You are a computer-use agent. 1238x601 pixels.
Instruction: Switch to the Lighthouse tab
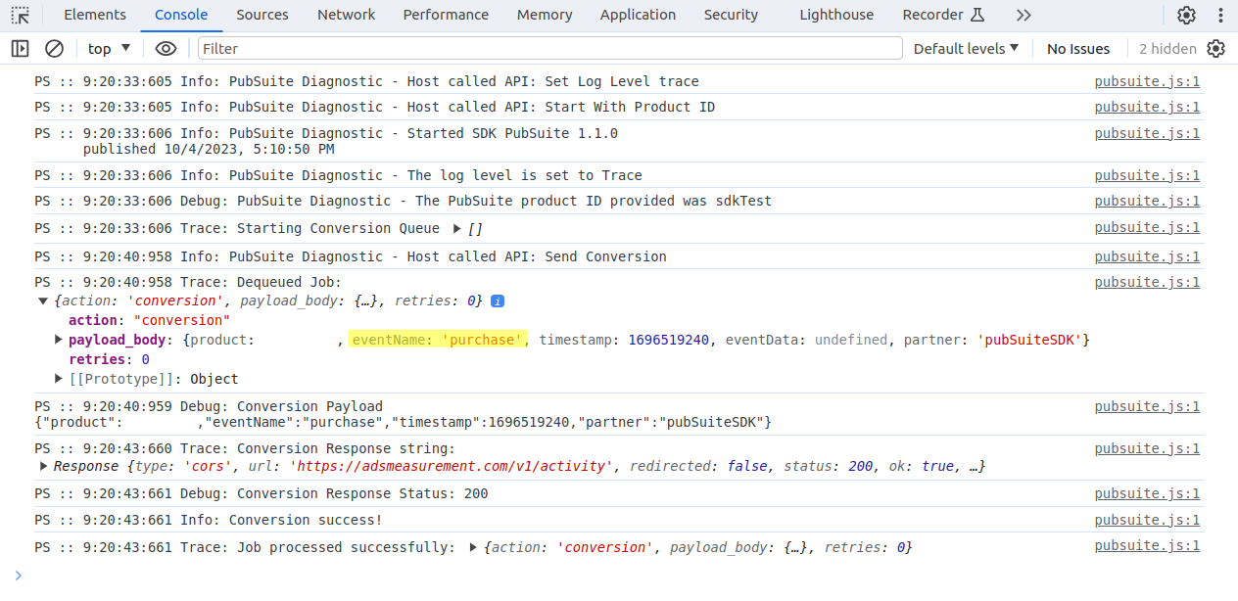[x=836, y=15]
